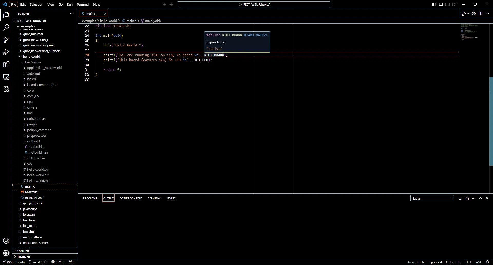The image size is (493, 265).
Task: Toggle autoscroll lock in the Output panel
Action: [x=467, y=198]
